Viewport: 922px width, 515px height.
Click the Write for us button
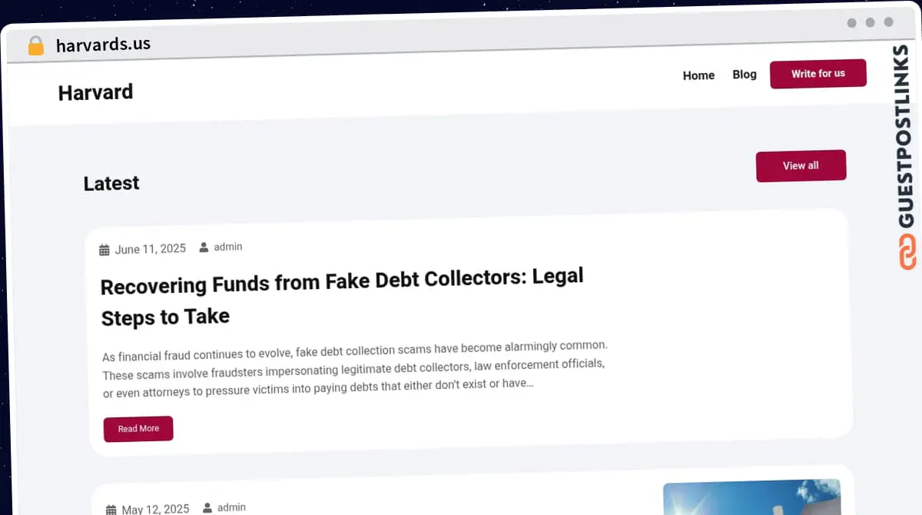(818, 74)
